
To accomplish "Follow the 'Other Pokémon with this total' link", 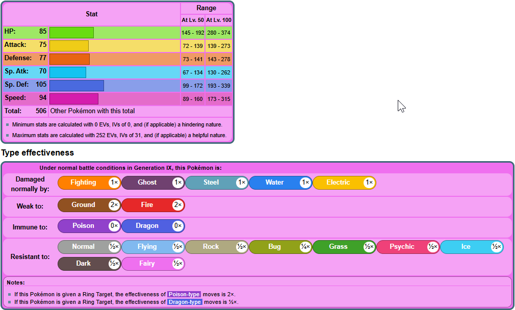I will click(92, 111).
